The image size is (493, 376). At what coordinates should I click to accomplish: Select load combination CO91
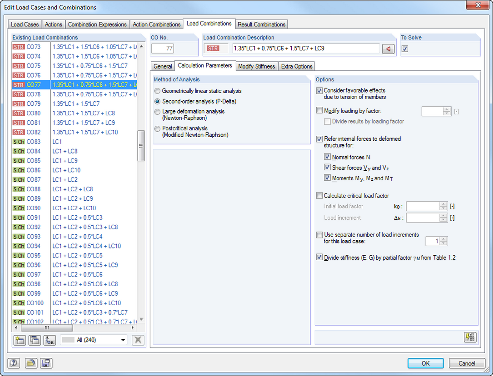click(74, 218)
